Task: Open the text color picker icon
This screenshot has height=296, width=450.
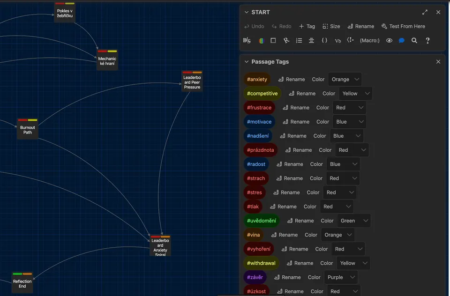Action: [x=261, y=41]
